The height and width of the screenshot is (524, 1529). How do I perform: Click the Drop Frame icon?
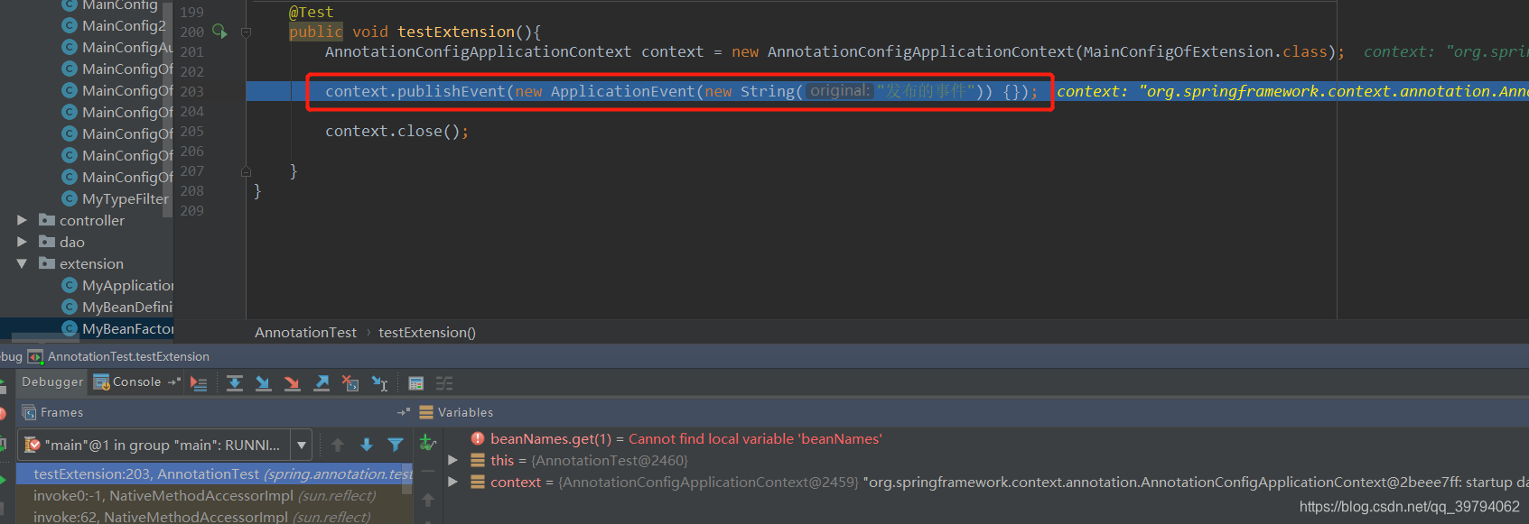pyautogui.click(x=350, y=383)
